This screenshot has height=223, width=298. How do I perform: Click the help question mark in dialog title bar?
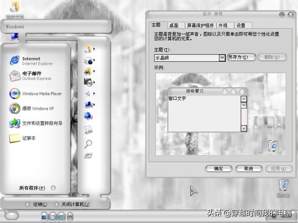click(x=282, y=14)
